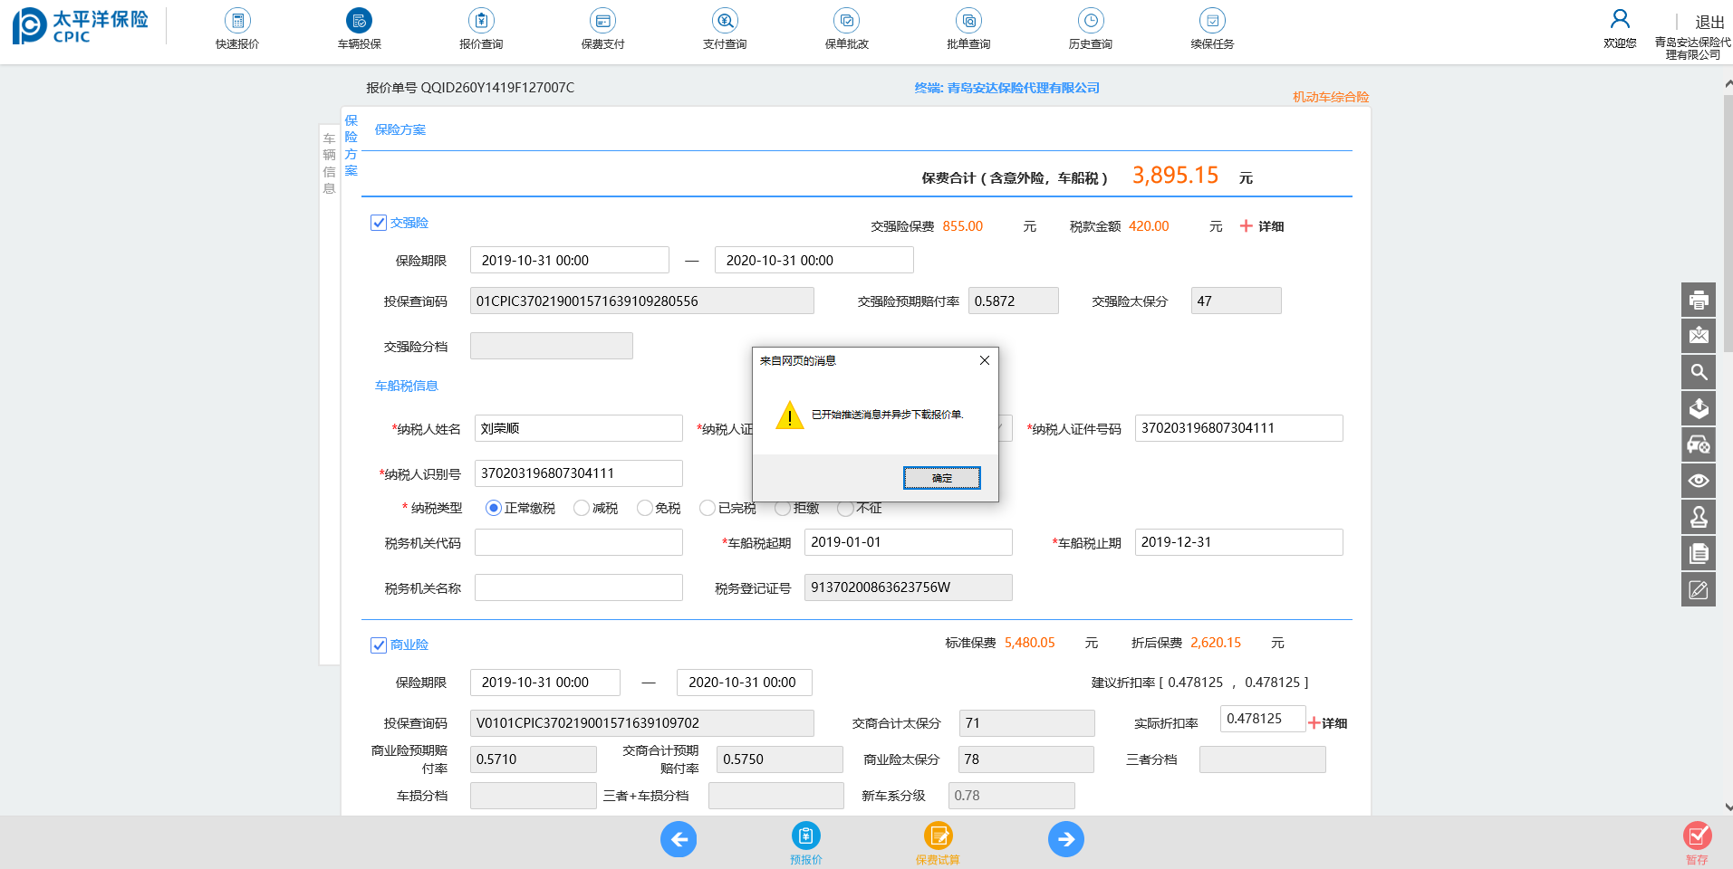Click the 暂存 save icon
The height and width of the screenshot is (869, 1733).
tap(1697, 836)
